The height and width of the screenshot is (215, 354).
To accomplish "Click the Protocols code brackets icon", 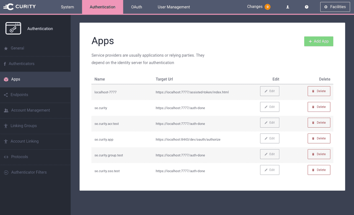I will coord(6,157).
